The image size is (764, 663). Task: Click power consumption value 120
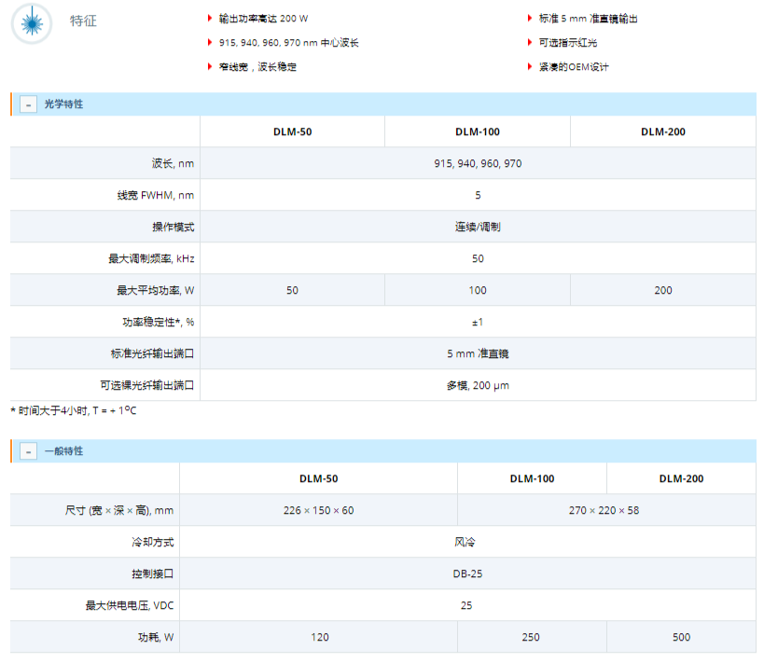(x=320, y=637)
